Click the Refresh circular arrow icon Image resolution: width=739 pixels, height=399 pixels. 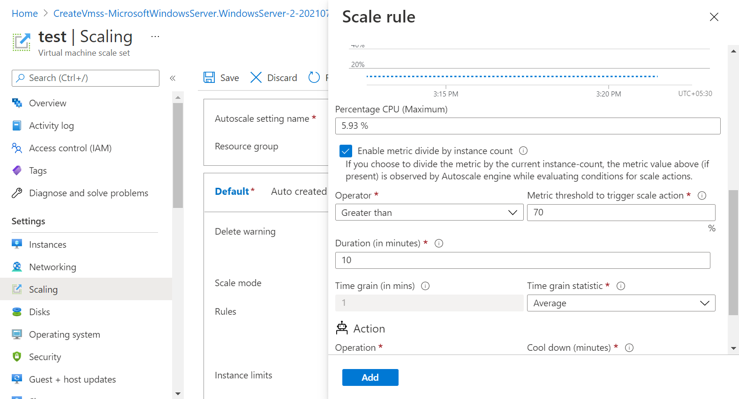coord(314,77)
